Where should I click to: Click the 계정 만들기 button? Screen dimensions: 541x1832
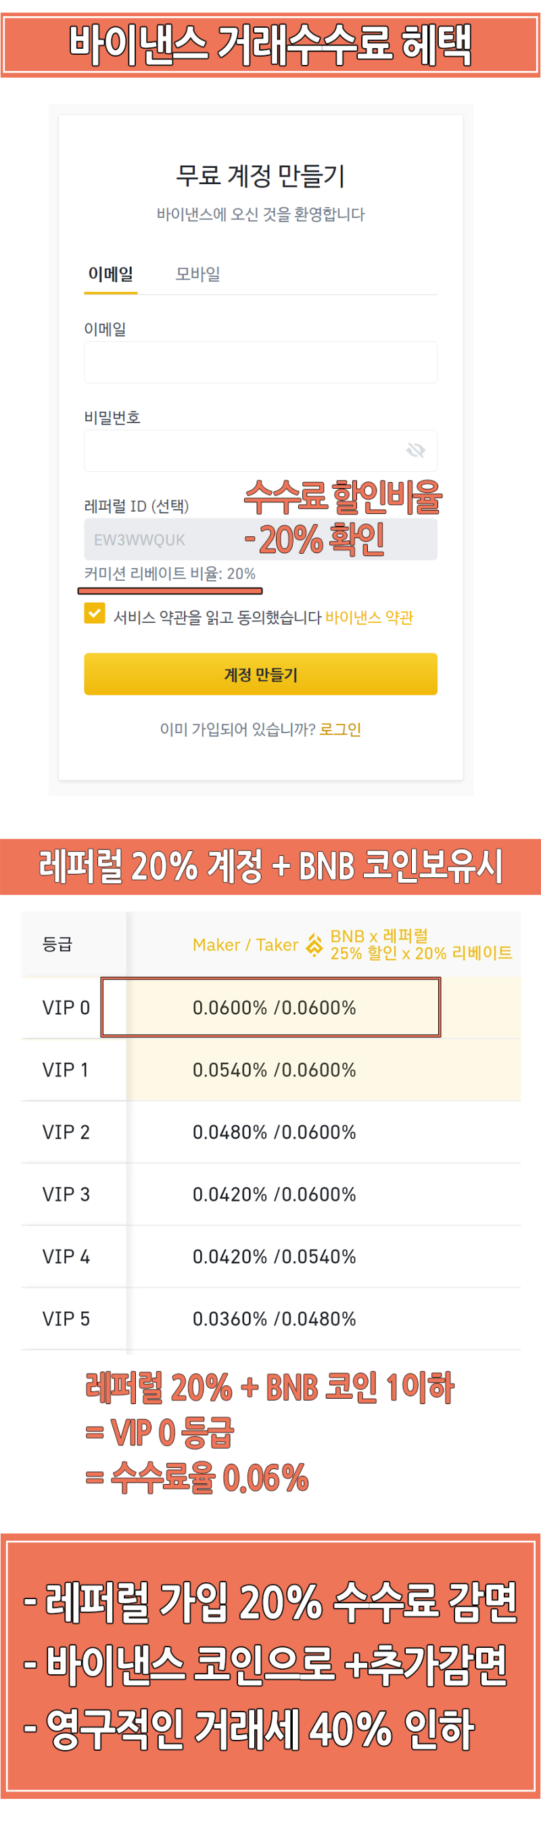pos(260,674)
